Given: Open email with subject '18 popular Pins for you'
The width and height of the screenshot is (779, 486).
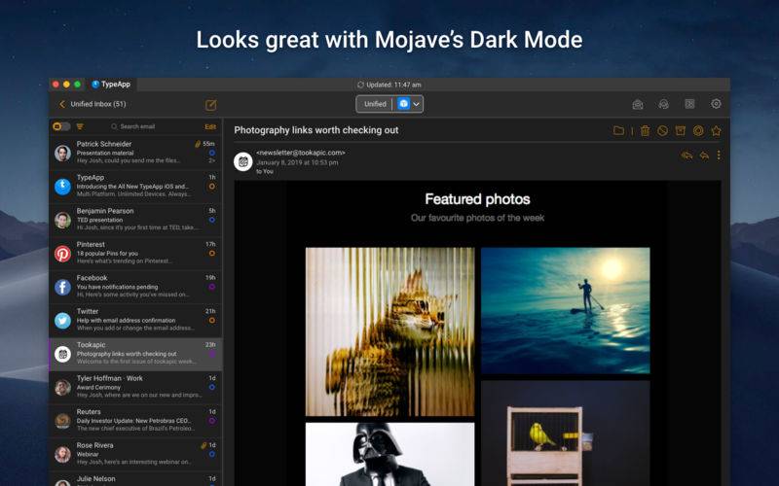Looking at the screenshot, I should (x=135, y=254).
